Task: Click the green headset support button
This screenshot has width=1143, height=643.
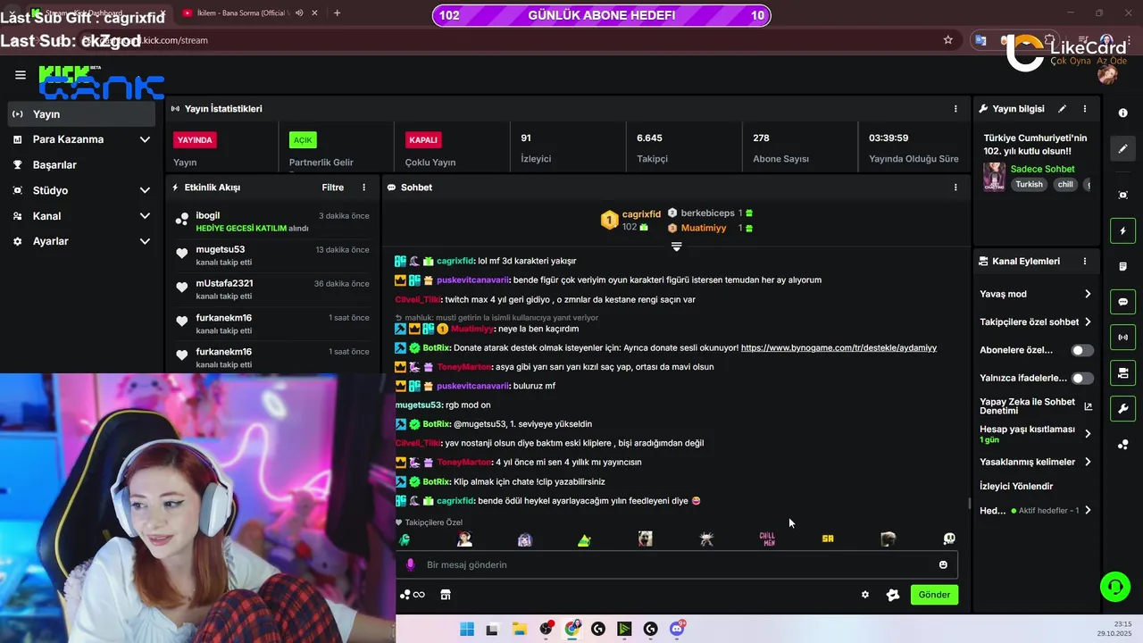Action: [1114, 587]
